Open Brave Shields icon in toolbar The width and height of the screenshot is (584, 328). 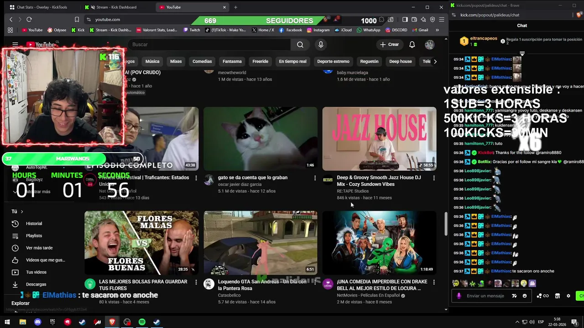(x=326, y=20)
